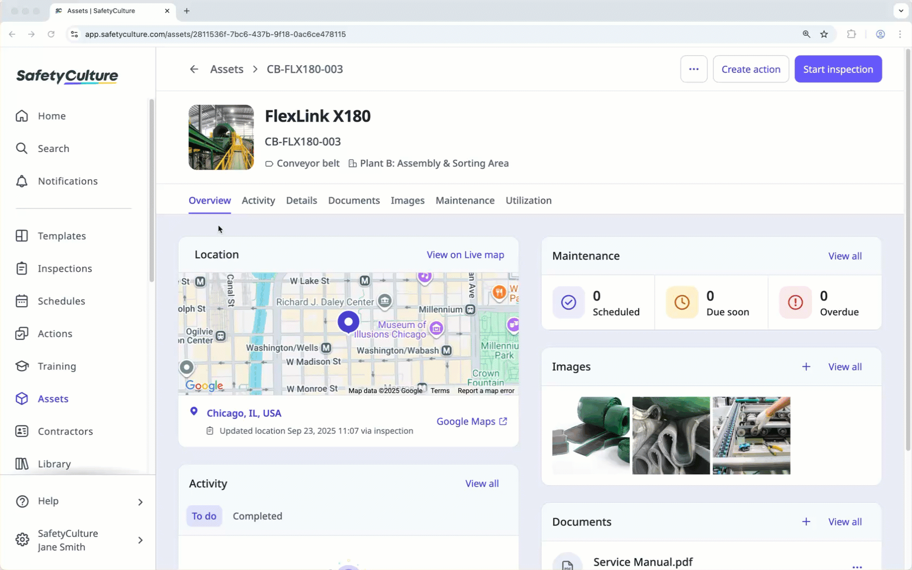
Task: Click the Overdue alert icon
Action: [x=795, y=302]
